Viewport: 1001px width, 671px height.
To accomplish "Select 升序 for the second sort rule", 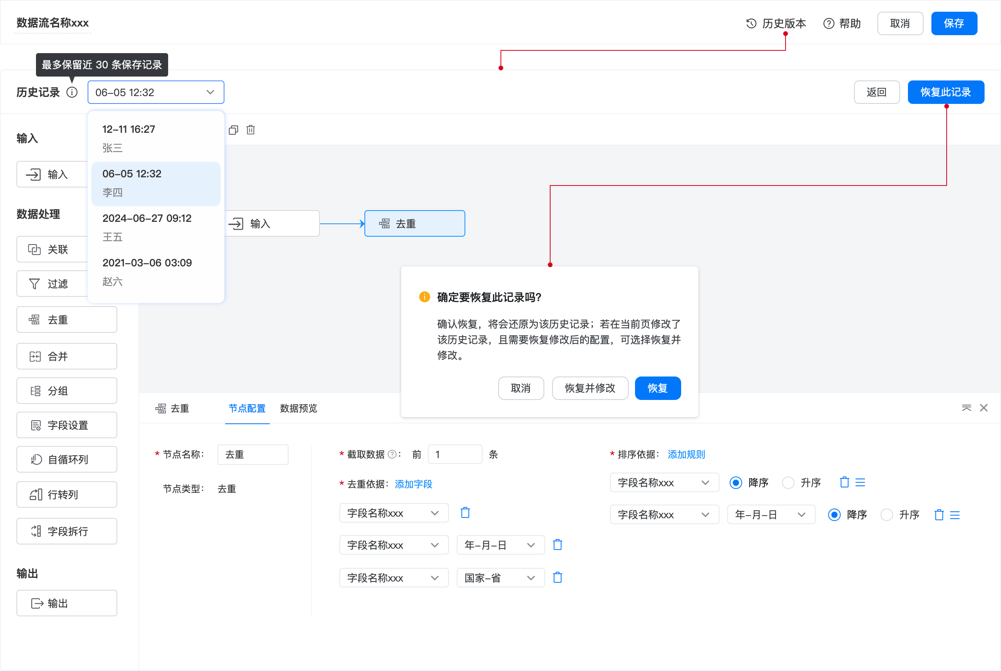I will point(887,515).
